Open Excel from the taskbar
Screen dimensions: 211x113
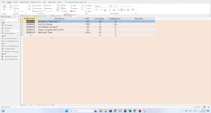point(130,111)
